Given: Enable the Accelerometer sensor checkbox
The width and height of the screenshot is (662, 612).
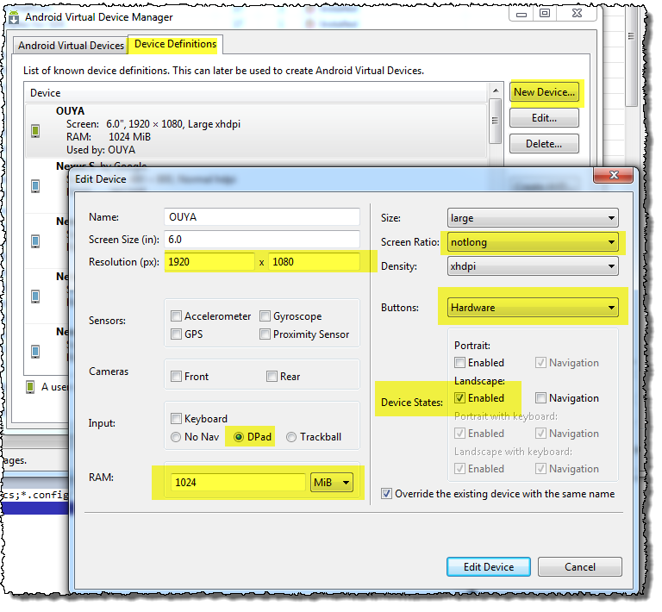Looking at the screenshot, I should pos(177,316).
